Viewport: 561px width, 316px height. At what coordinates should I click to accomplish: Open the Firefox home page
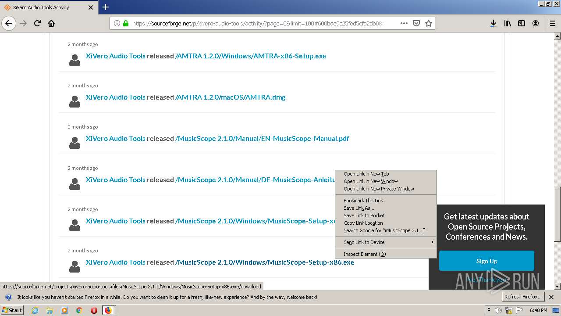click(51, 23)
